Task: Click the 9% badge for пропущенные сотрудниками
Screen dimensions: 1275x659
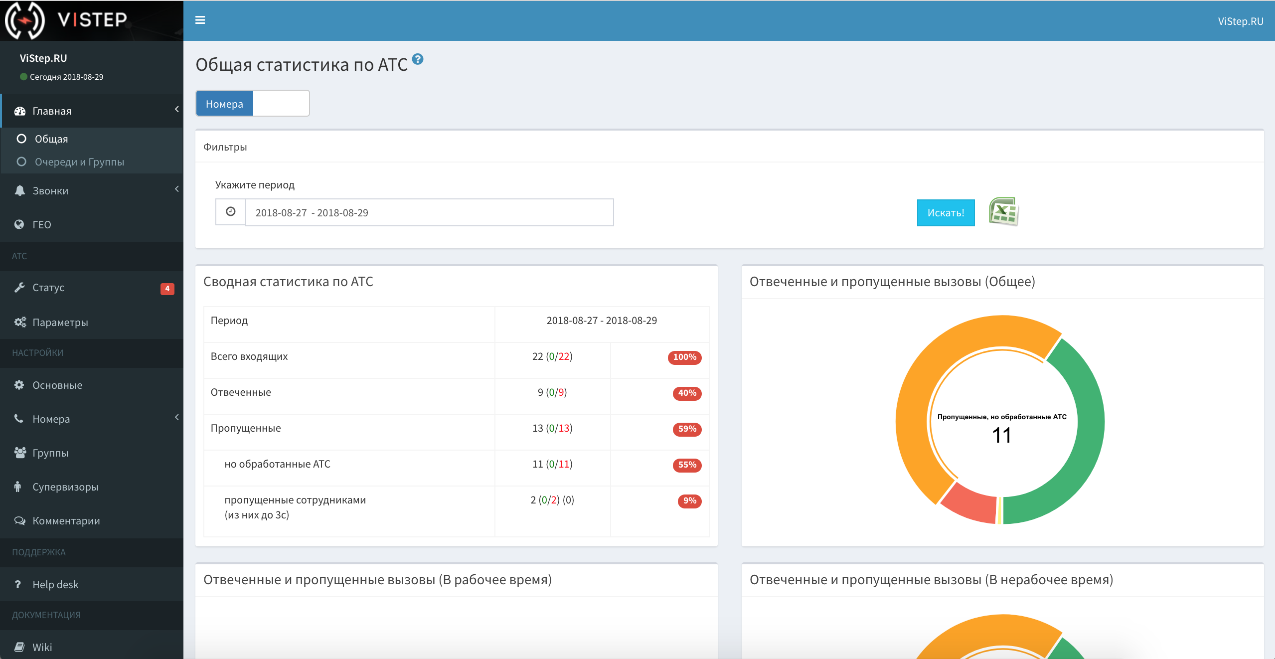Action: tap(689, 500)
